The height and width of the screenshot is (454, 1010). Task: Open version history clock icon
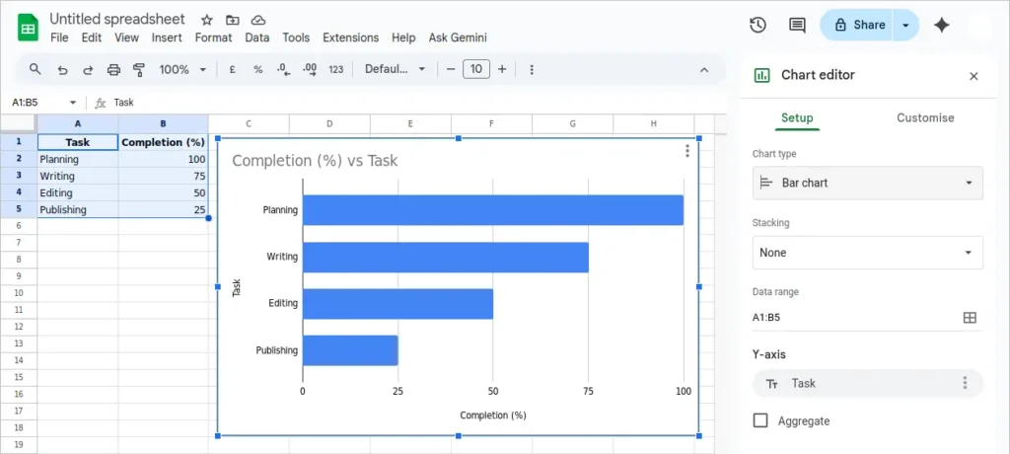(x=757, y=25)
